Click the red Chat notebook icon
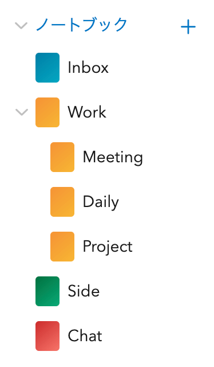The height and width of the screenshot is (367, 214). (x=47, y=336)
